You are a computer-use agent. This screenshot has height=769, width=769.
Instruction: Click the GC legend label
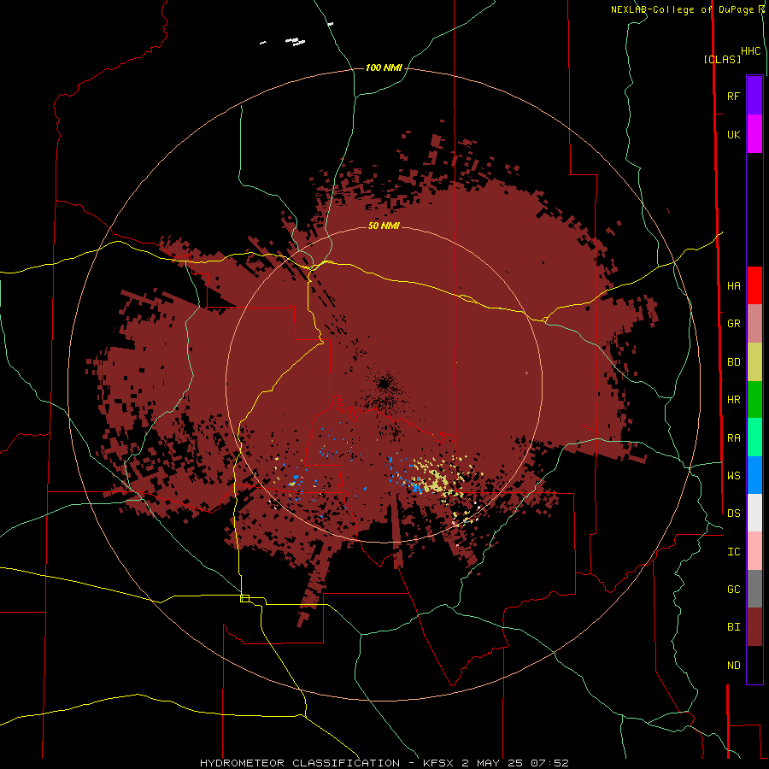[733, 589]
